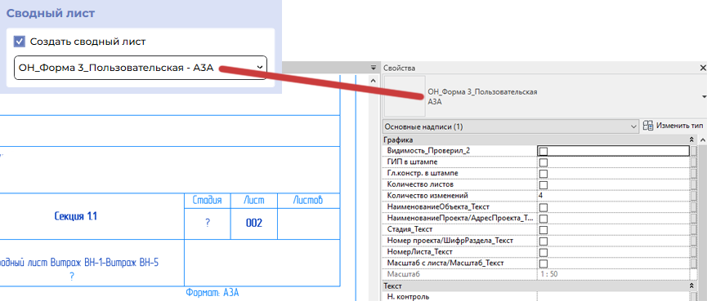Click the Лист column header in stamp
Screen dimensions: 707x301
coord(254,200)
